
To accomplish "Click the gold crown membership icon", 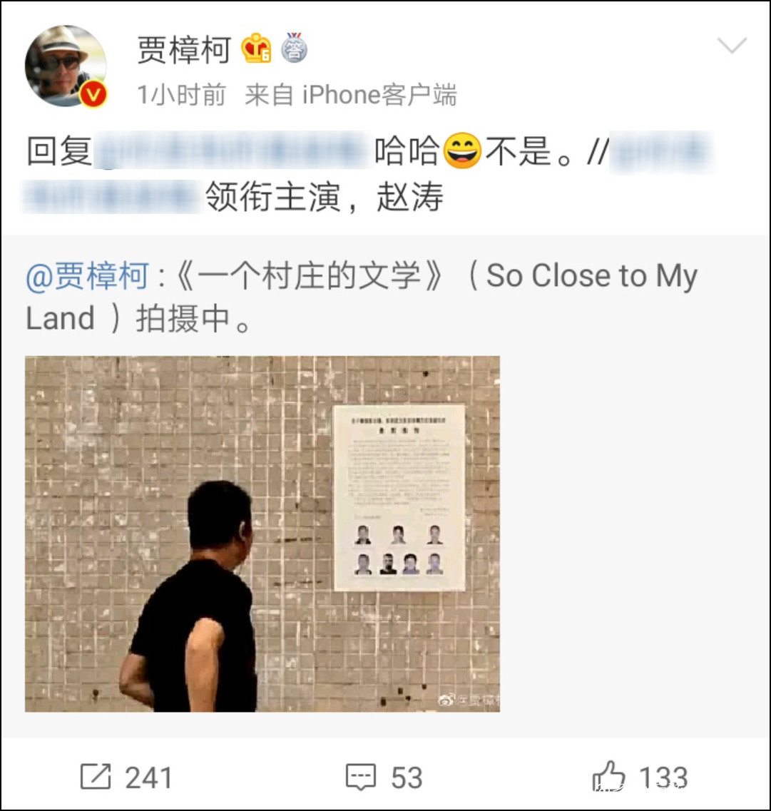I will pyautogui.click(x=256, y=49).
